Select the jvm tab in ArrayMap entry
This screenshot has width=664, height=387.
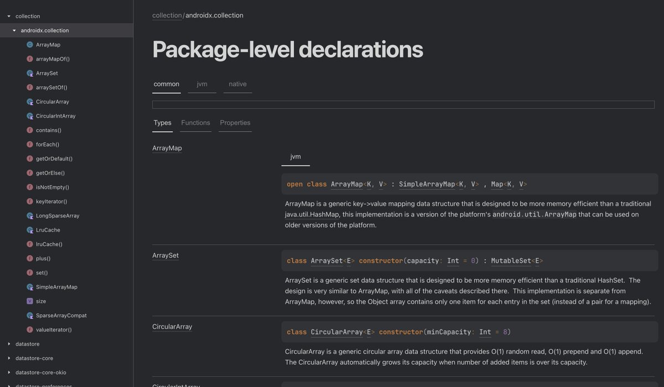click(x=295, y=157)
